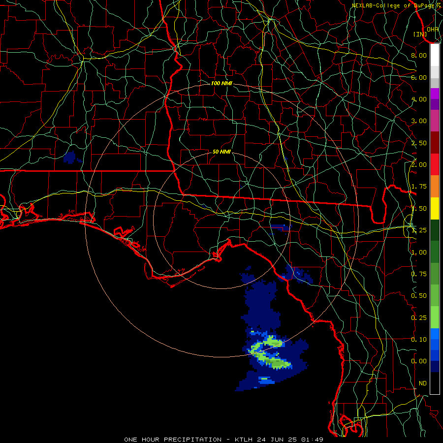Click the legend value 0.50
Viewport: 443px width, 443px height.
pos(419,296)
